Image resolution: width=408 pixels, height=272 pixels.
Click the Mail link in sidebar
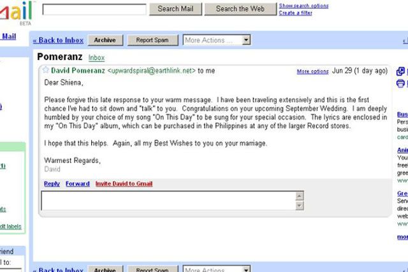coord(9,36)
